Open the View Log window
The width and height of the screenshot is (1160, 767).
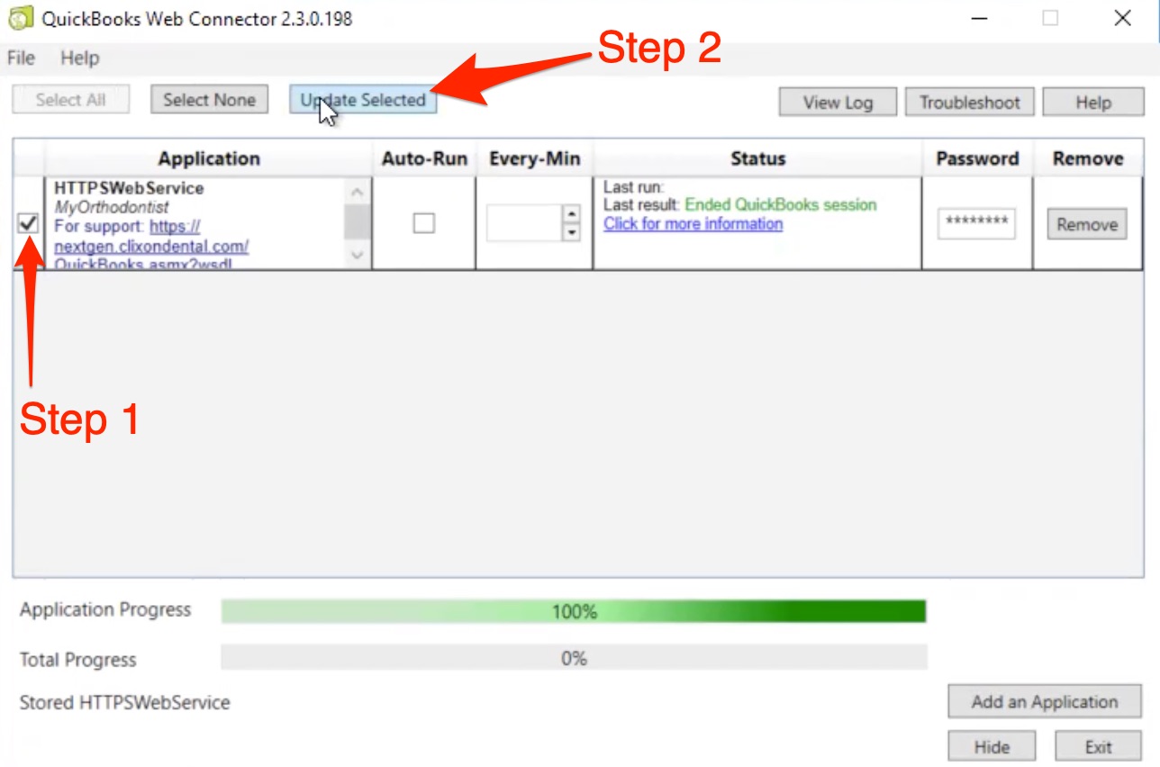pos(838,103)
